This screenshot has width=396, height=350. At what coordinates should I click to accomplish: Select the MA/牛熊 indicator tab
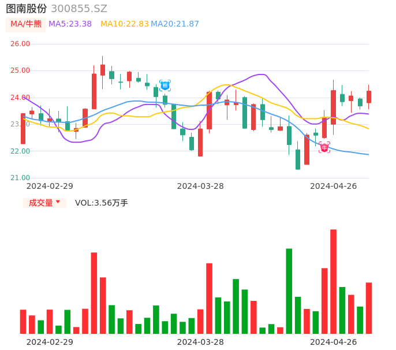point(25,24)
